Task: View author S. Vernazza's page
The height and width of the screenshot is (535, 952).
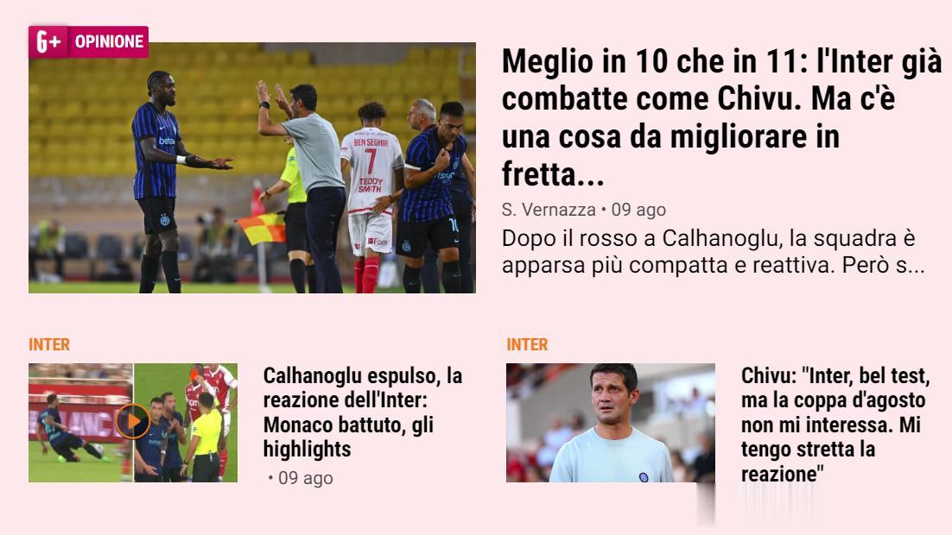Action: [x=549, y=210]
